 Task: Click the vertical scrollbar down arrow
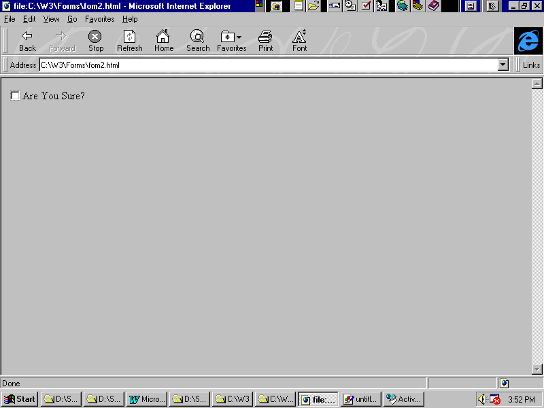537,369
